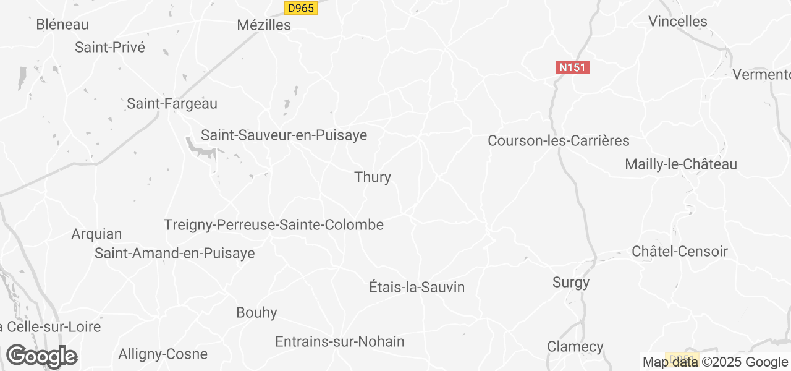Select the Saint-Fargeau town label
The width and height of the screenshot is (791, 371).
click(x=172, y=104)
